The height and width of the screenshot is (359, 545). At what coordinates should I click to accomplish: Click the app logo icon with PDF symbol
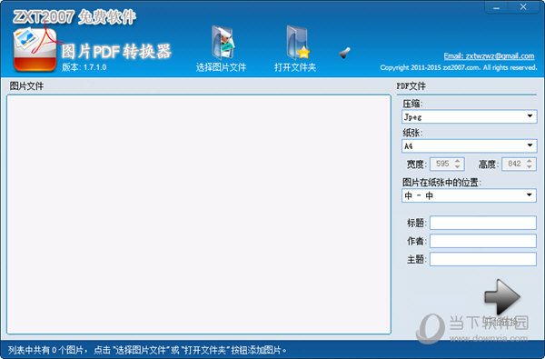35,49
